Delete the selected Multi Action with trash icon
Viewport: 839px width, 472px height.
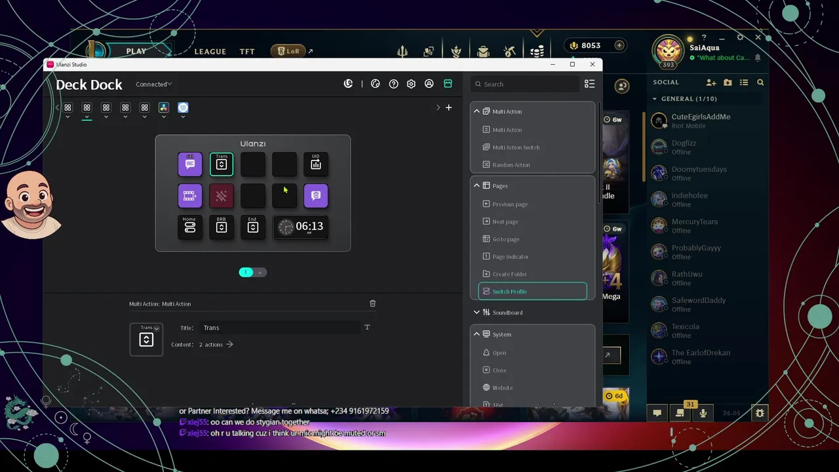372,304
